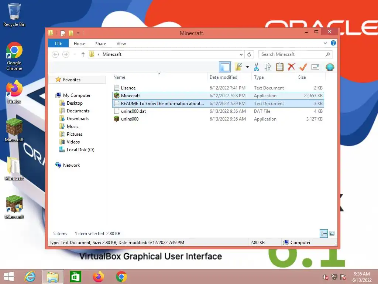This screenshot has width=378, height=284.
Task: Open the folder options icon in toolbar
Action: tap(239, 67)
